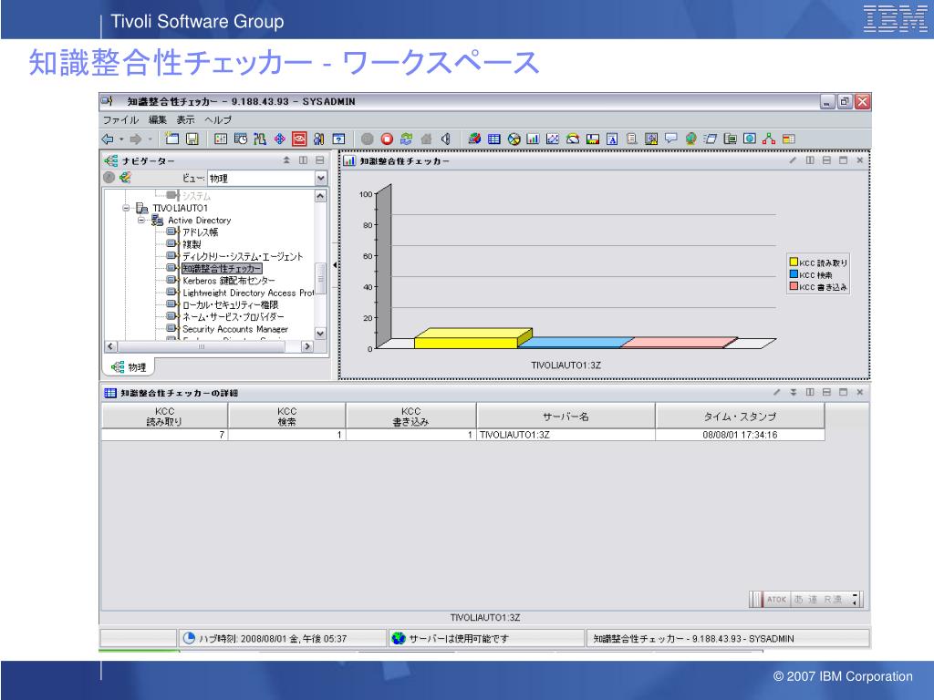This screenshot has height=700, width=934.
Task: Click the new workspace toolbar icon
Action: [x=172, y=139]
